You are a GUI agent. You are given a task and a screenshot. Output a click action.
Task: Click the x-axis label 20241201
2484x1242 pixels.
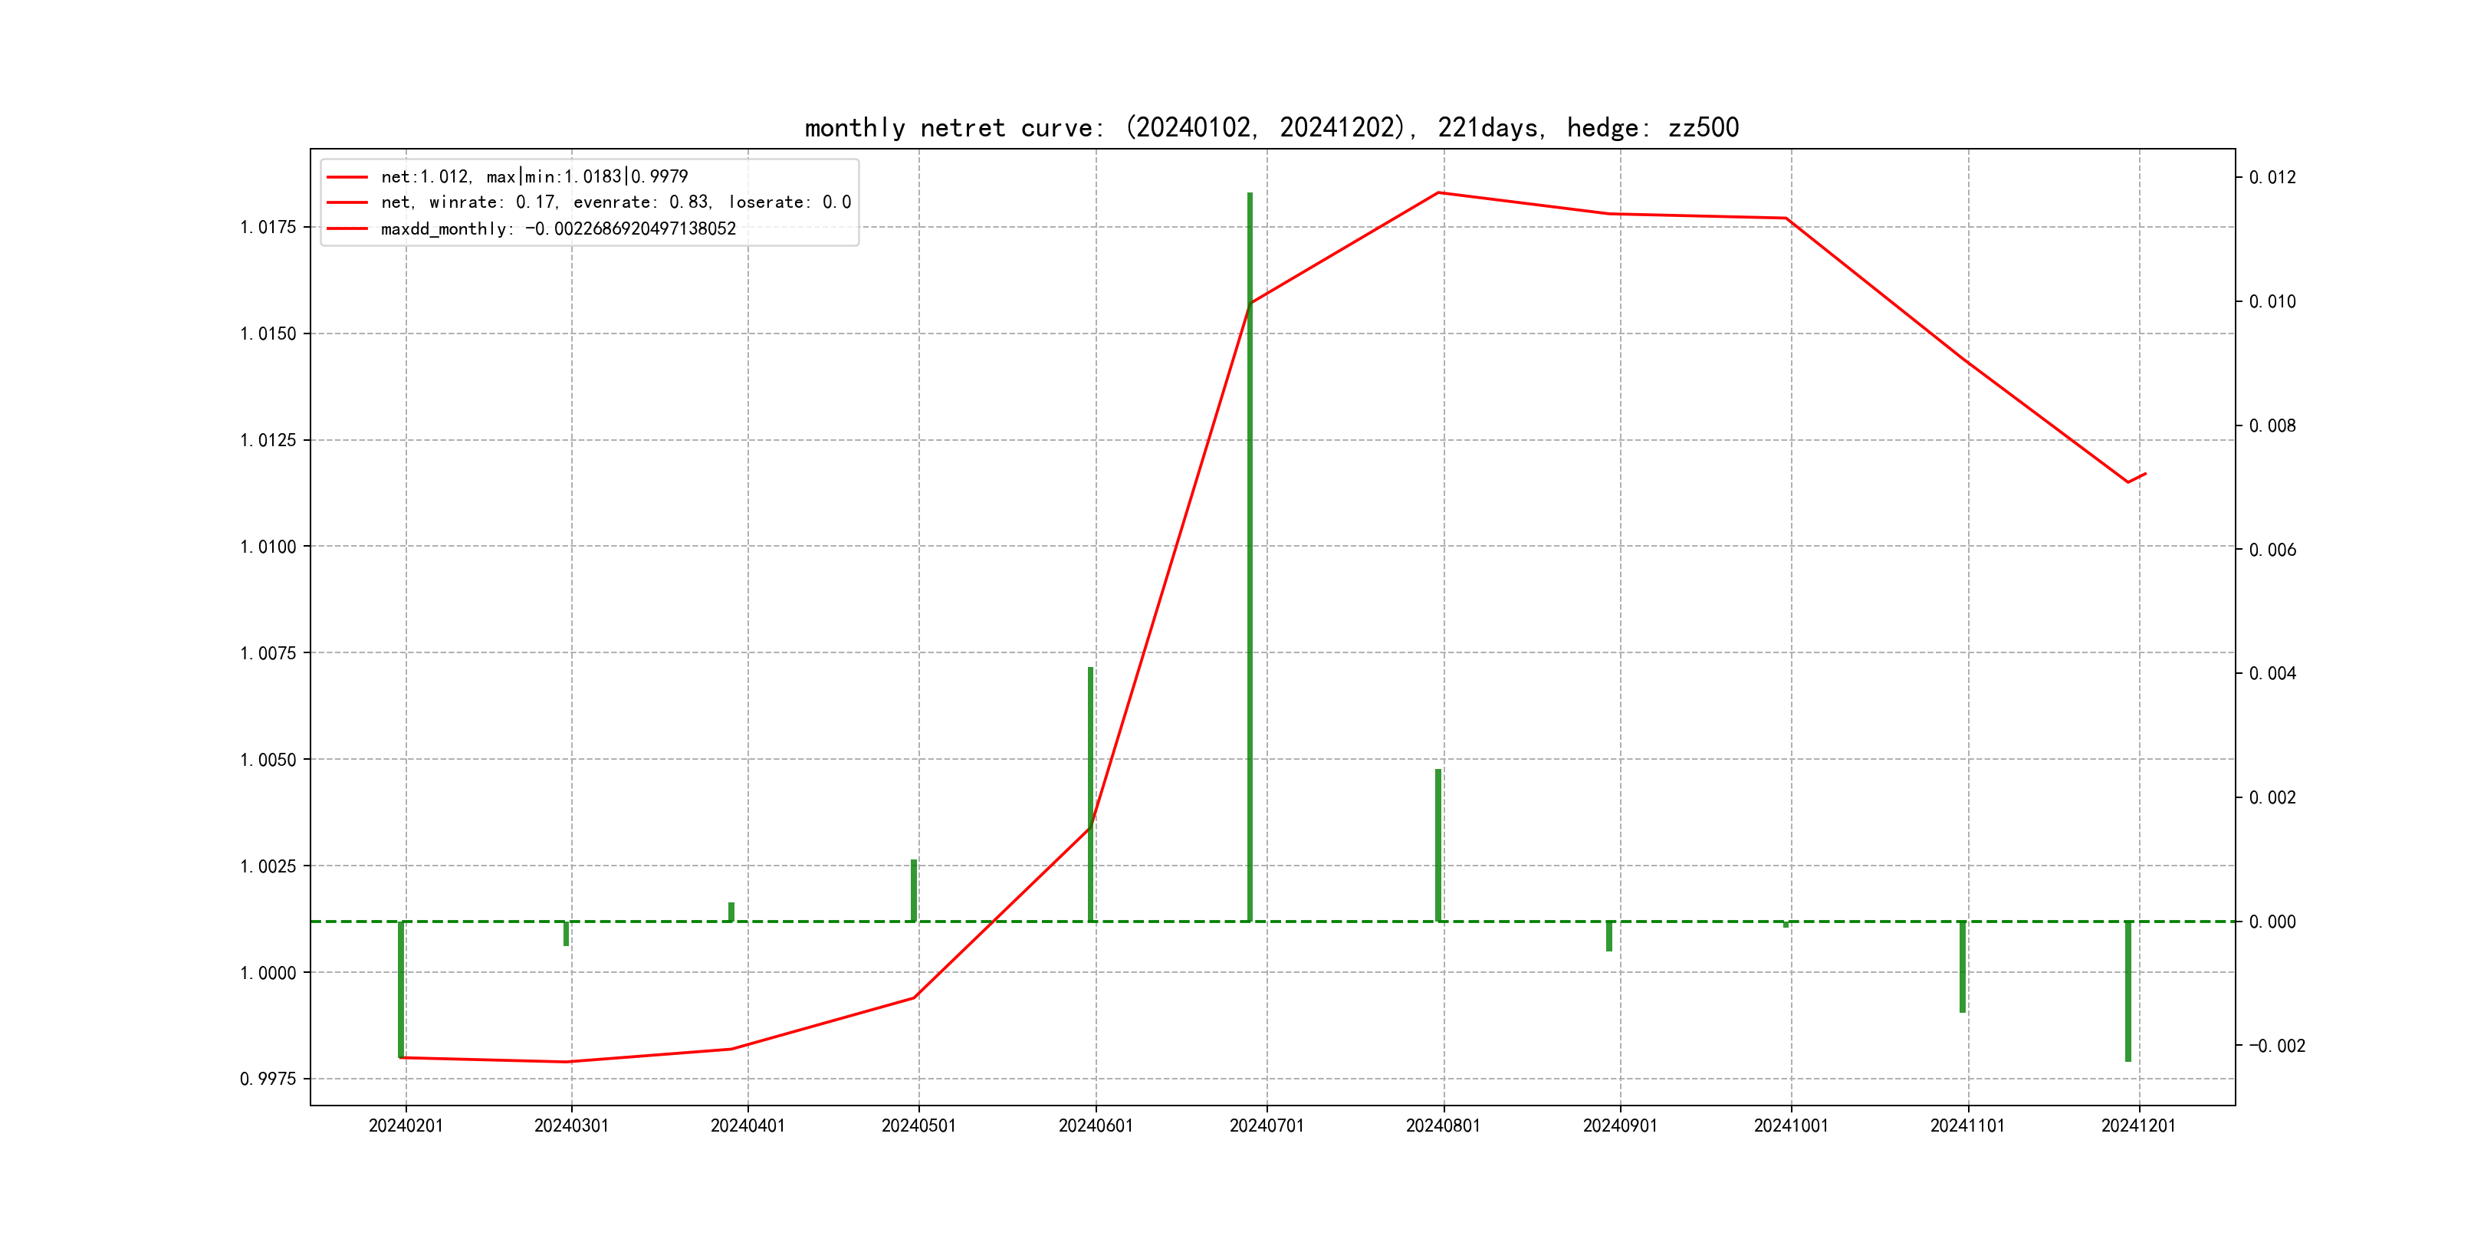2137,1125
